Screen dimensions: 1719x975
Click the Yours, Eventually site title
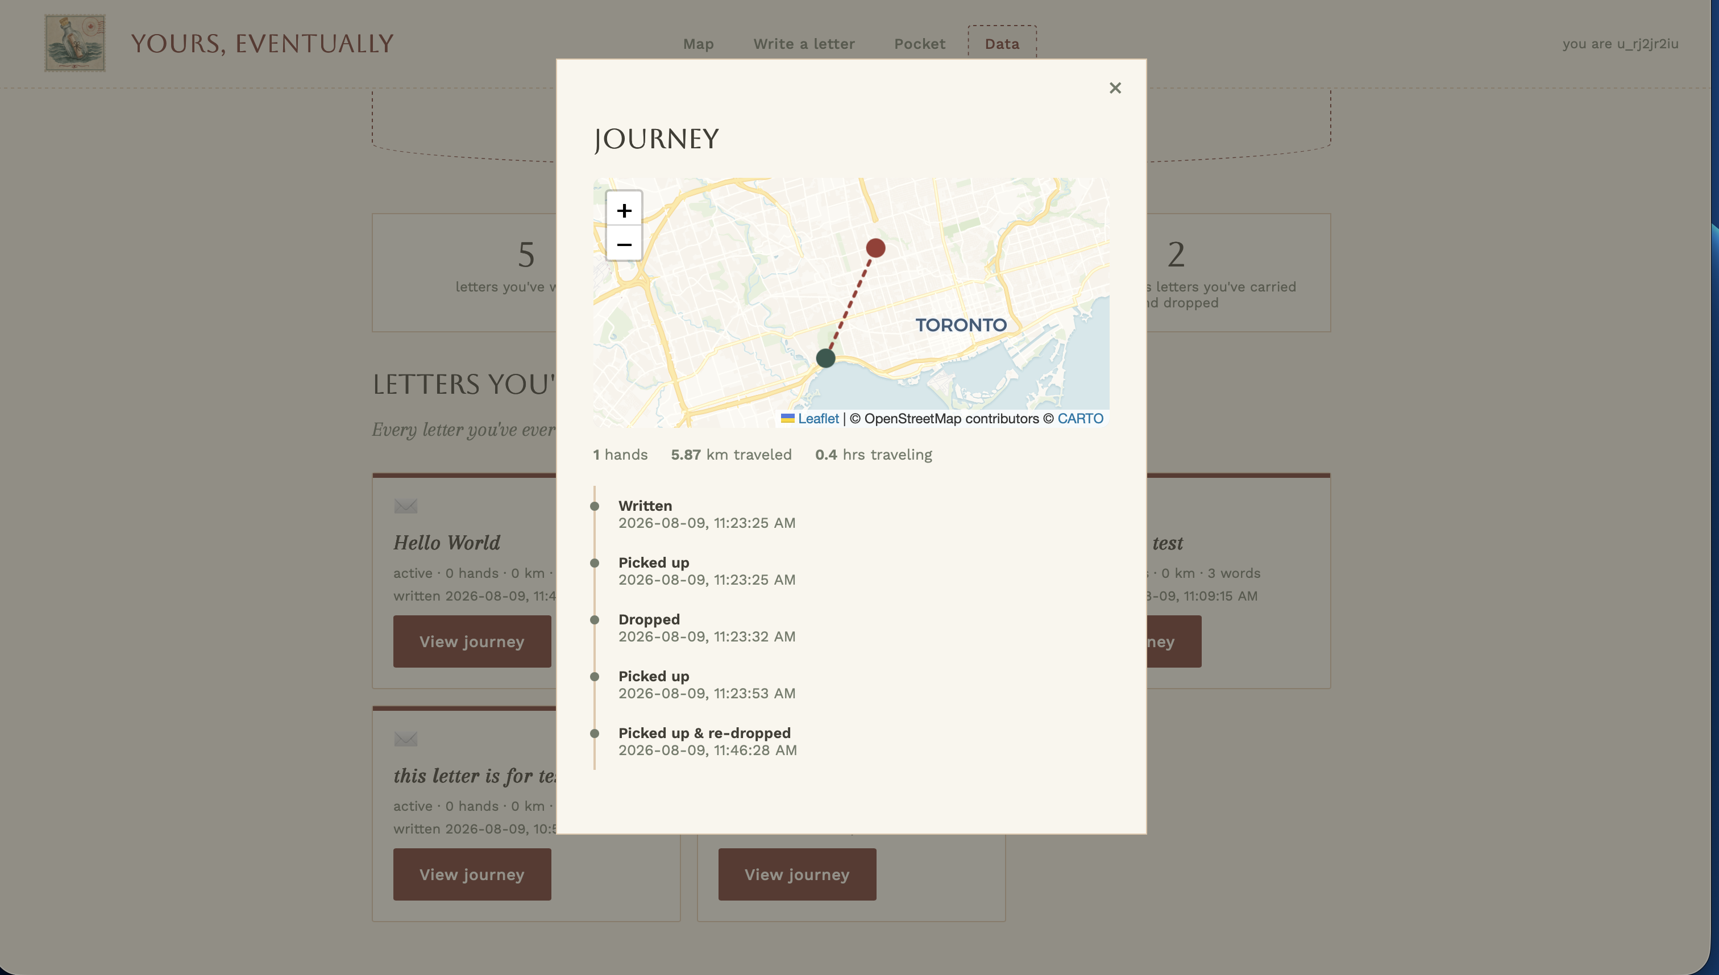[x=262, y=44]
